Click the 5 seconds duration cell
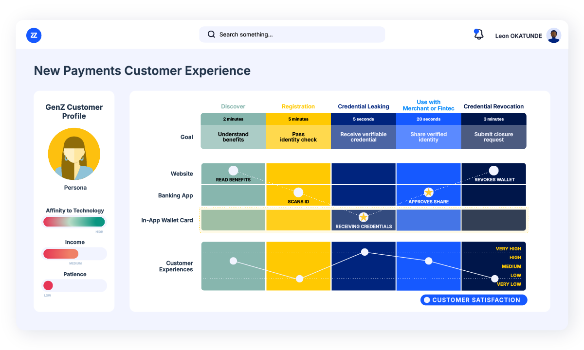This screenshot has height=350, width=584. [364, 119]
